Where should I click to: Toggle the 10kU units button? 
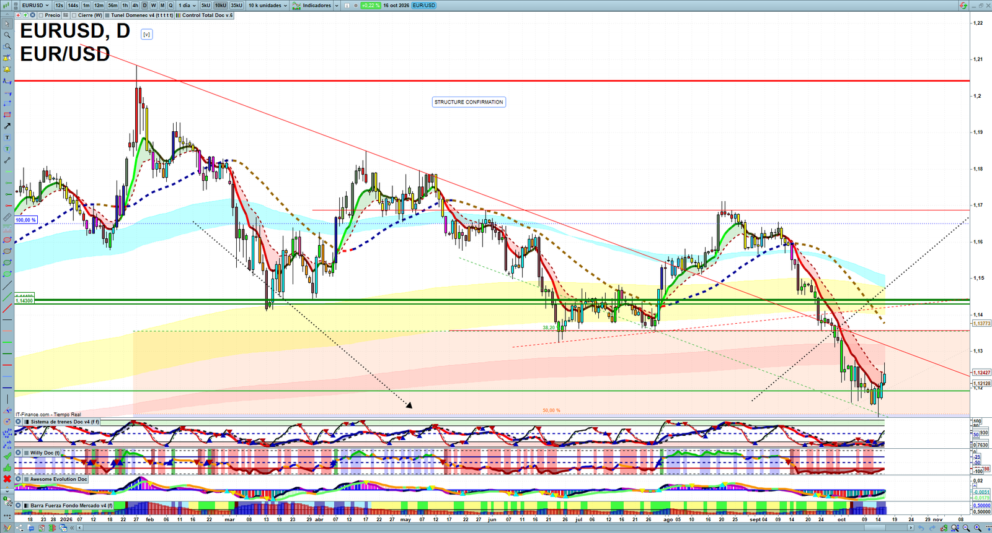pos(221,6)
